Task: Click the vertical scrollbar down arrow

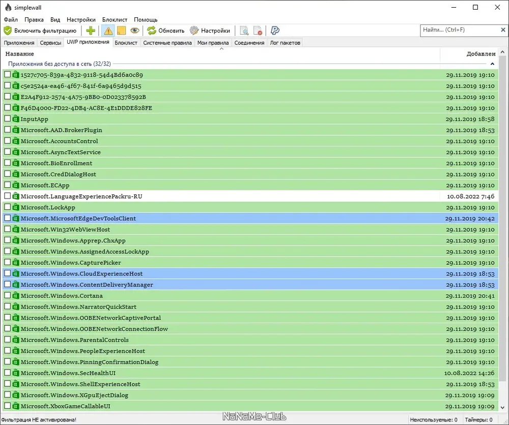Action: pyautogui.click(x=503, y=408)
